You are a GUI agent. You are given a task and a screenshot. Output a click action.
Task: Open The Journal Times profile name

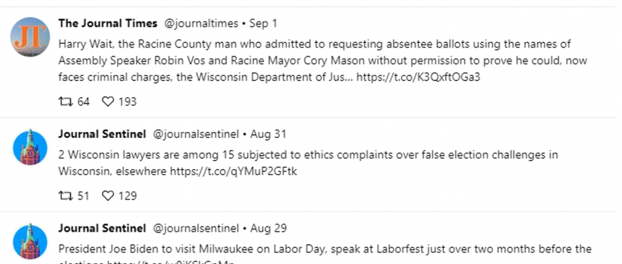click(107, 23)
